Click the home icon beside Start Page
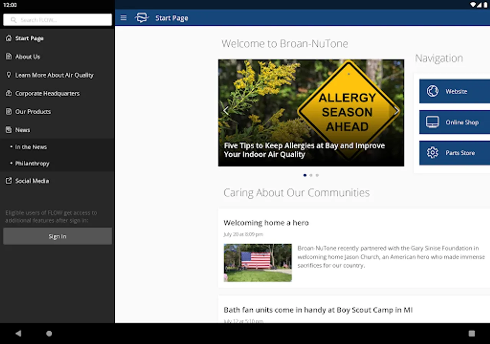 (x=9, y=38)
